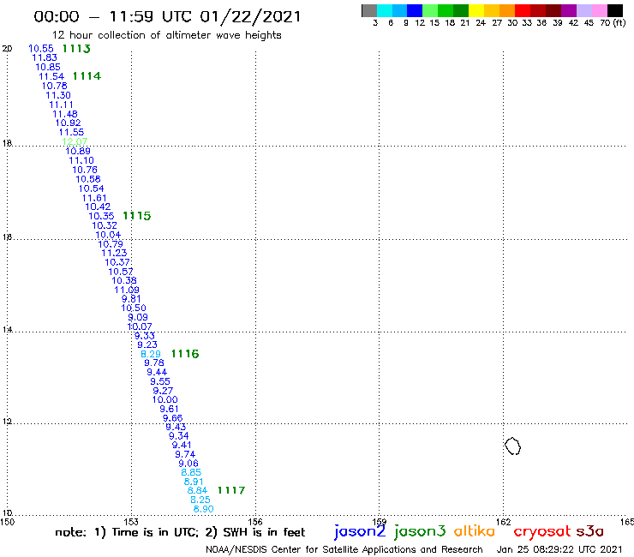Viewport: 634px width, 557px height.
Task: Click the latitude axis label 14
Action: [x=7, y=330]
